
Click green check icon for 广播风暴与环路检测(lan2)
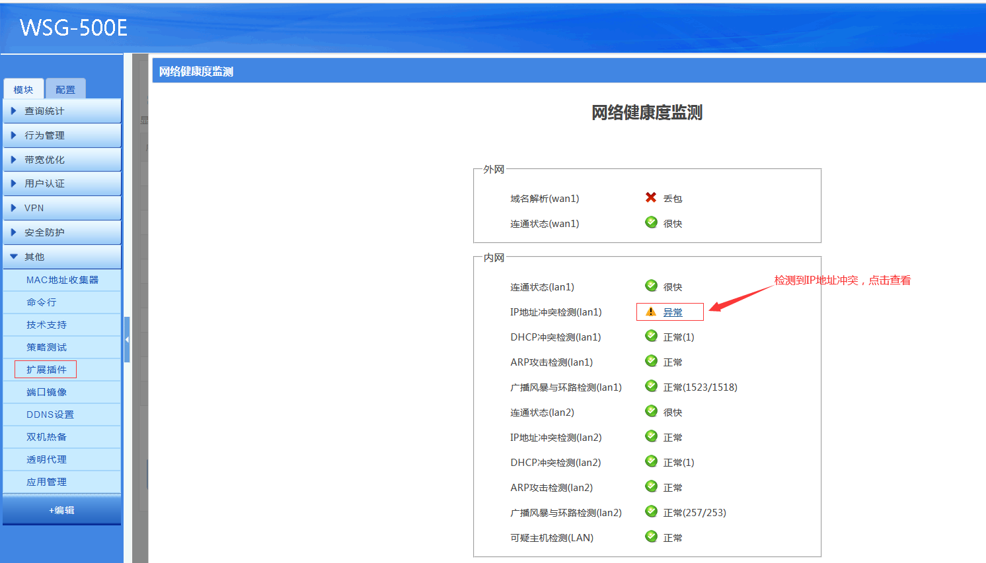pyautogui.click(x=651, y=512)
